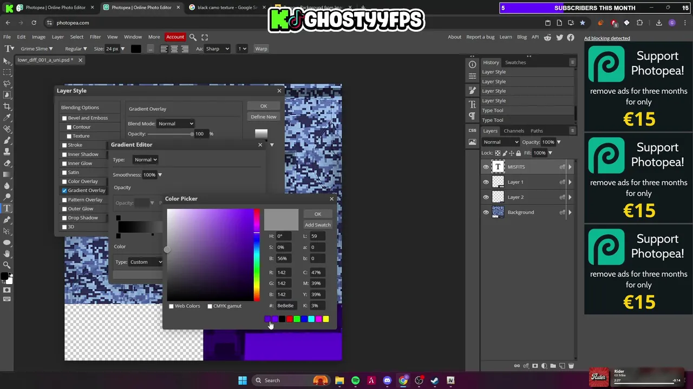
Task: Click OK in the Color Picker
Action: coord(318,214)
